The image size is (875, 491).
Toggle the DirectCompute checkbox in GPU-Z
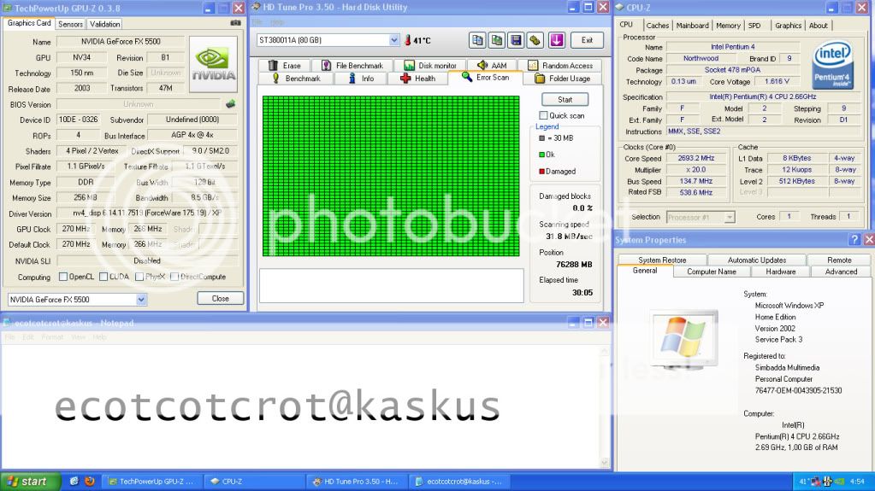tap(174, 277)
